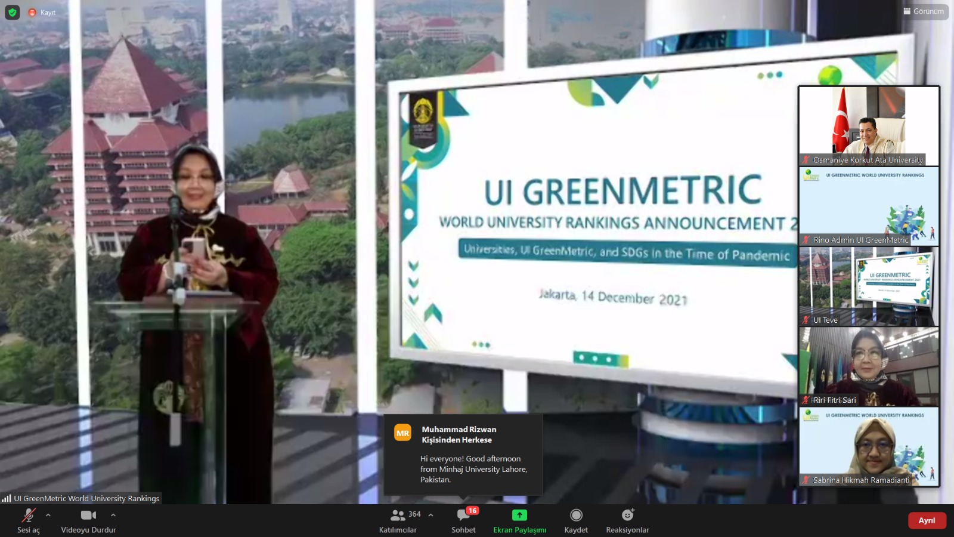The height and width of the screenshot is (537, 954).
Task: Open Sohbet chat panel
Action: [x=463, y=520]
